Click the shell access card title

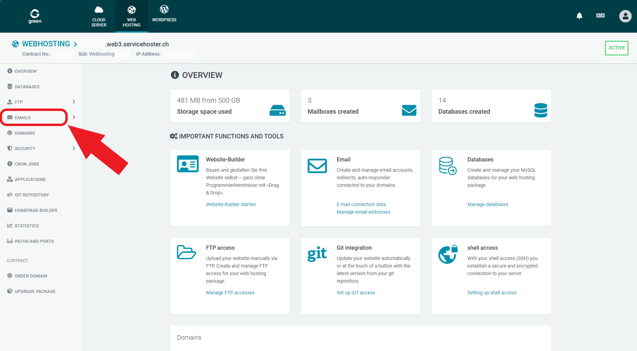click(482, 248)
